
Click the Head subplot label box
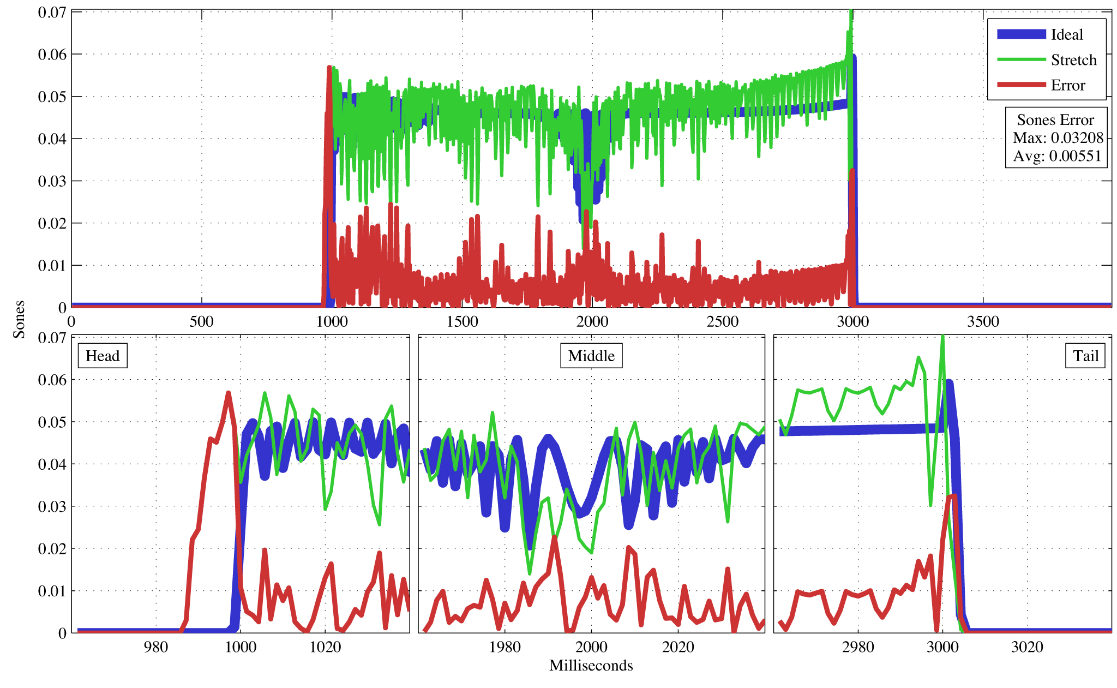point(103,356)
